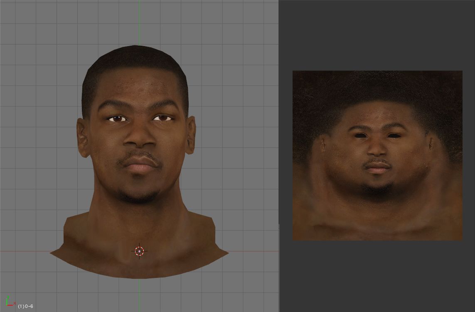Click the green vertical axis line above head

tap(139, 21)
